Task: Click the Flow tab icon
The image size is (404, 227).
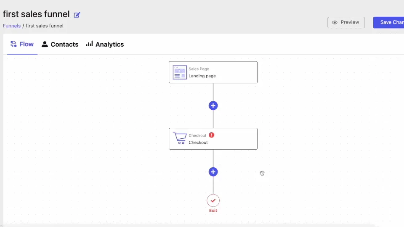Action: coord(13,44)
